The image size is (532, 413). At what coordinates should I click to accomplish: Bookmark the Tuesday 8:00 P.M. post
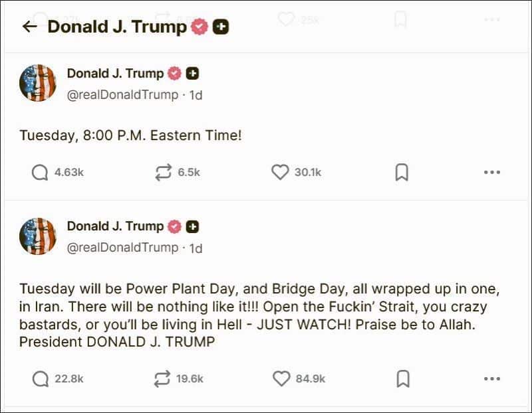402,173
